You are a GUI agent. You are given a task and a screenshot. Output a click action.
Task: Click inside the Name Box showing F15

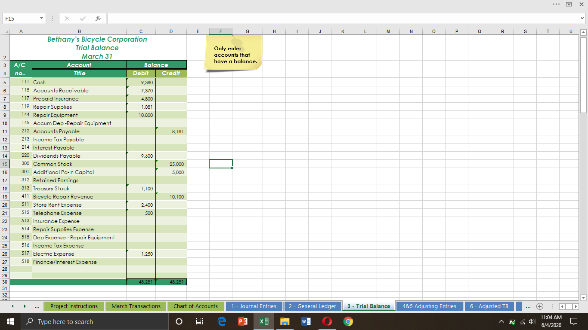[19, 19]
